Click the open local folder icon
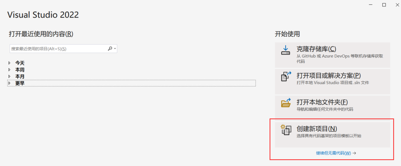Viewport: 401px width, 166px height. (x=286, y=102)
